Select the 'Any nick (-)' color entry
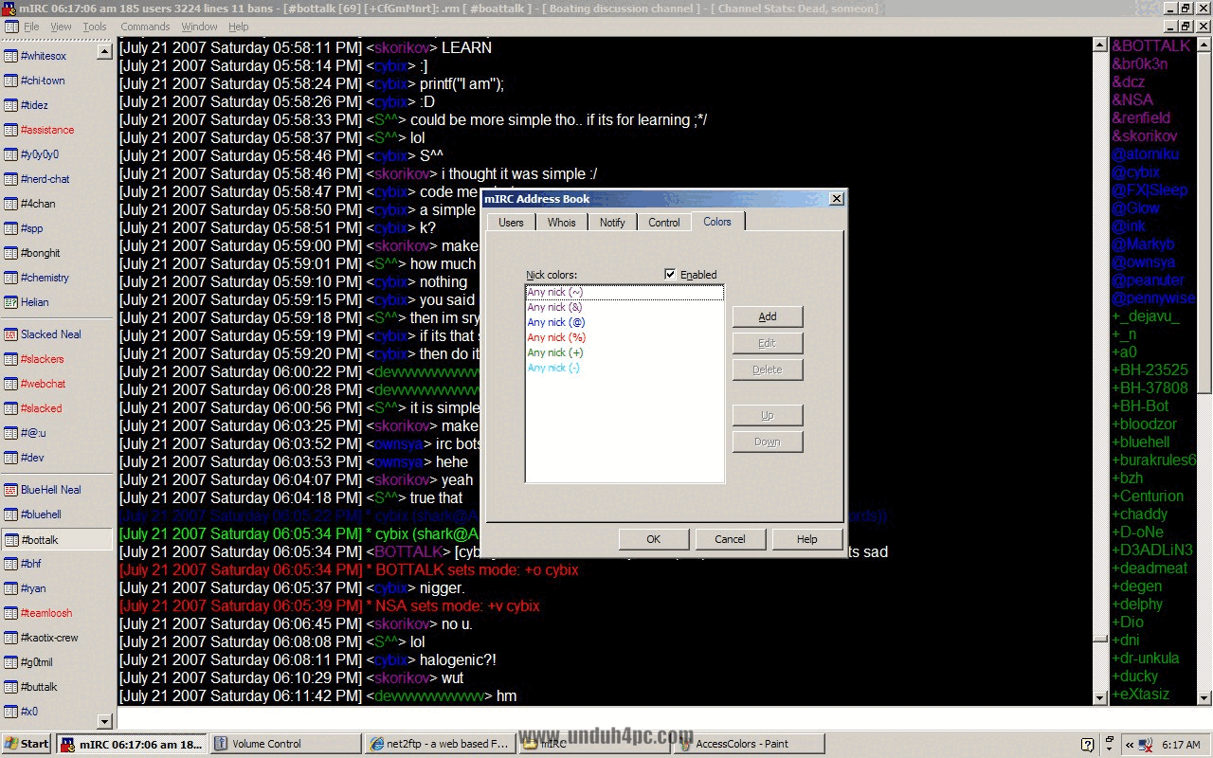 pyautogui.click(x=625, y=368)
